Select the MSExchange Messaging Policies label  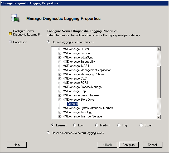pos(84,74)
